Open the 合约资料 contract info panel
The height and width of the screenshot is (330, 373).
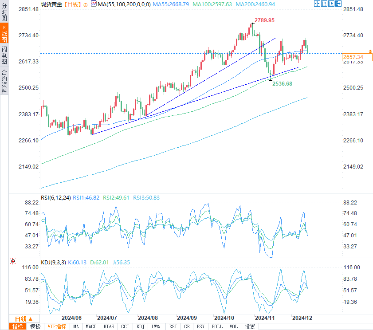point(4,82)
